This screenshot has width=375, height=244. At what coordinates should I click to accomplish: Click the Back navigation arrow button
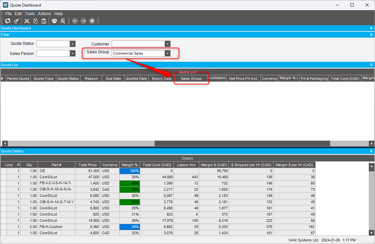75,21
